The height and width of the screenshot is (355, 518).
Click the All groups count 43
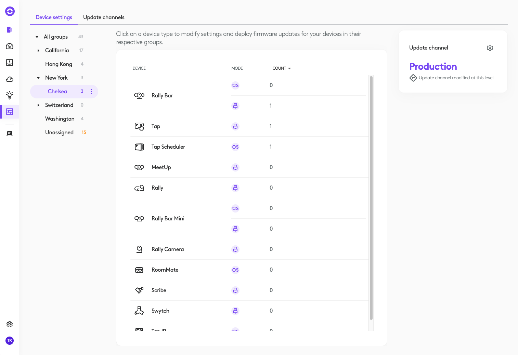pyautogui.click(x=81, y=37)
